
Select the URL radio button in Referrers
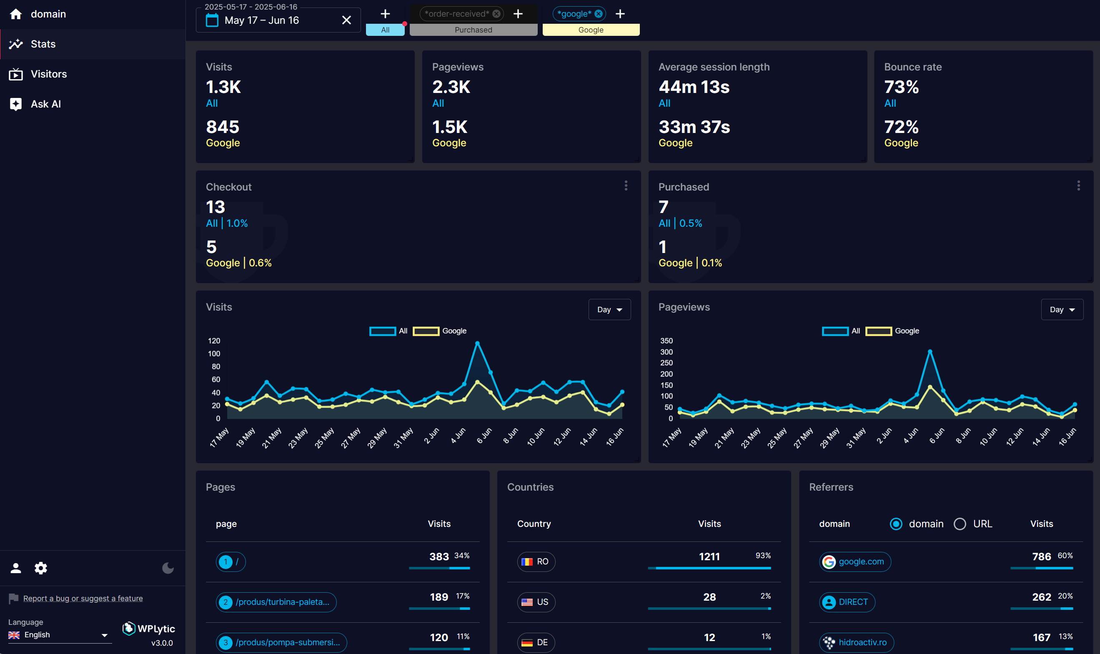click(960, 524)
